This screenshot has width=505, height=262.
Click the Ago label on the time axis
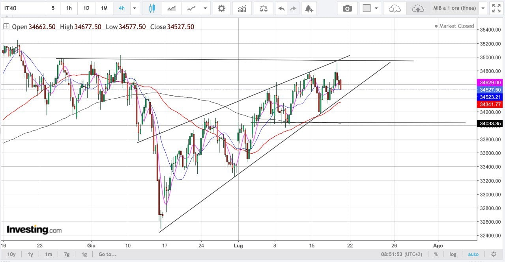coord(438,245)
